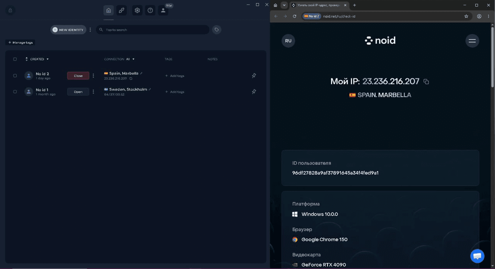Click the TAGS column header
495x269 pixels.
point(168,59)
